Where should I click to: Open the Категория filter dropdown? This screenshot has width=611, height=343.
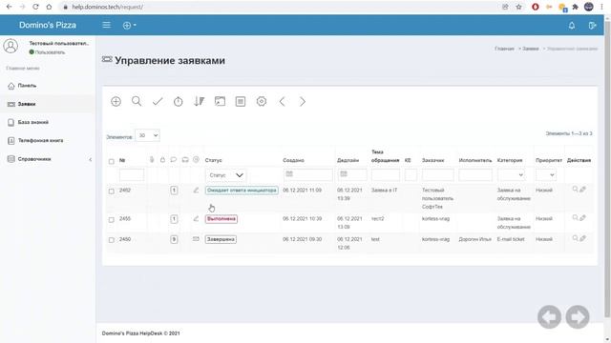[512, 175]
